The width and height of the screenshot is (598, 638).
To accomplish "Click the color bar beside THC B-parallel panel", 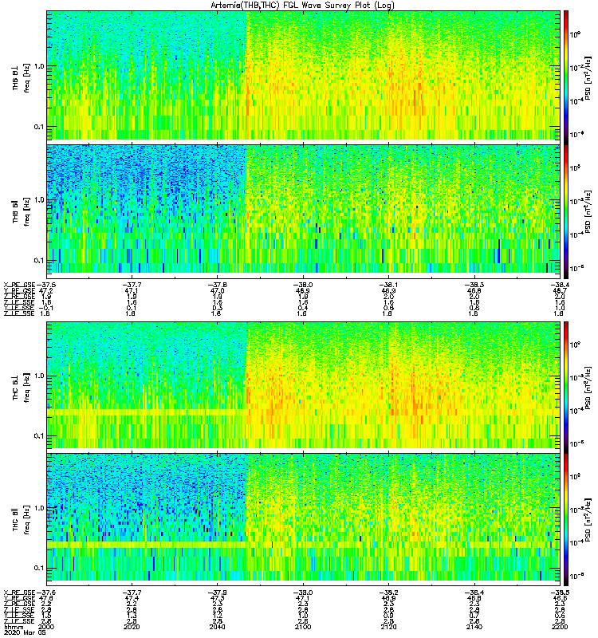I will (x=566, y=519).
